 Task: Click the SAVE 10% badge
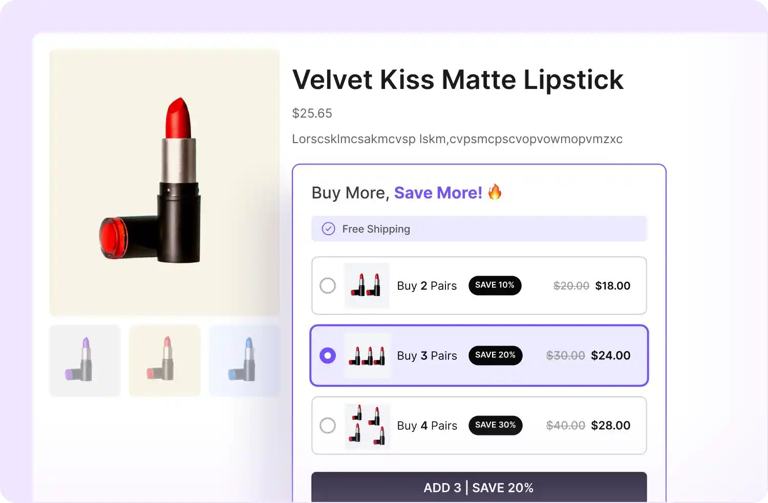(495, 285)
